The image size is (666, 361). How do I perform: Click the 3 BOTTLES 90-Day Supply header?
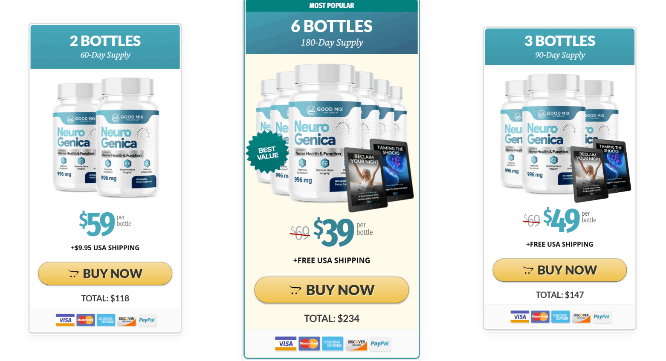[x=560, y=46]
